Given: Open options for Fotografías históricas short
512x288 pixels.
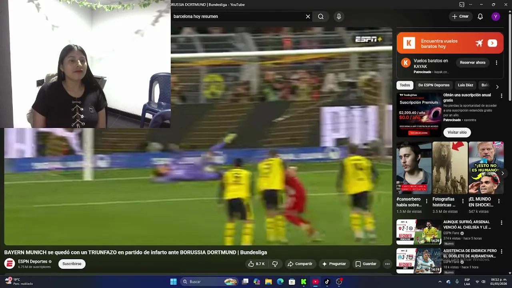Looking at the screenshot, I should (x=463, y=201).
